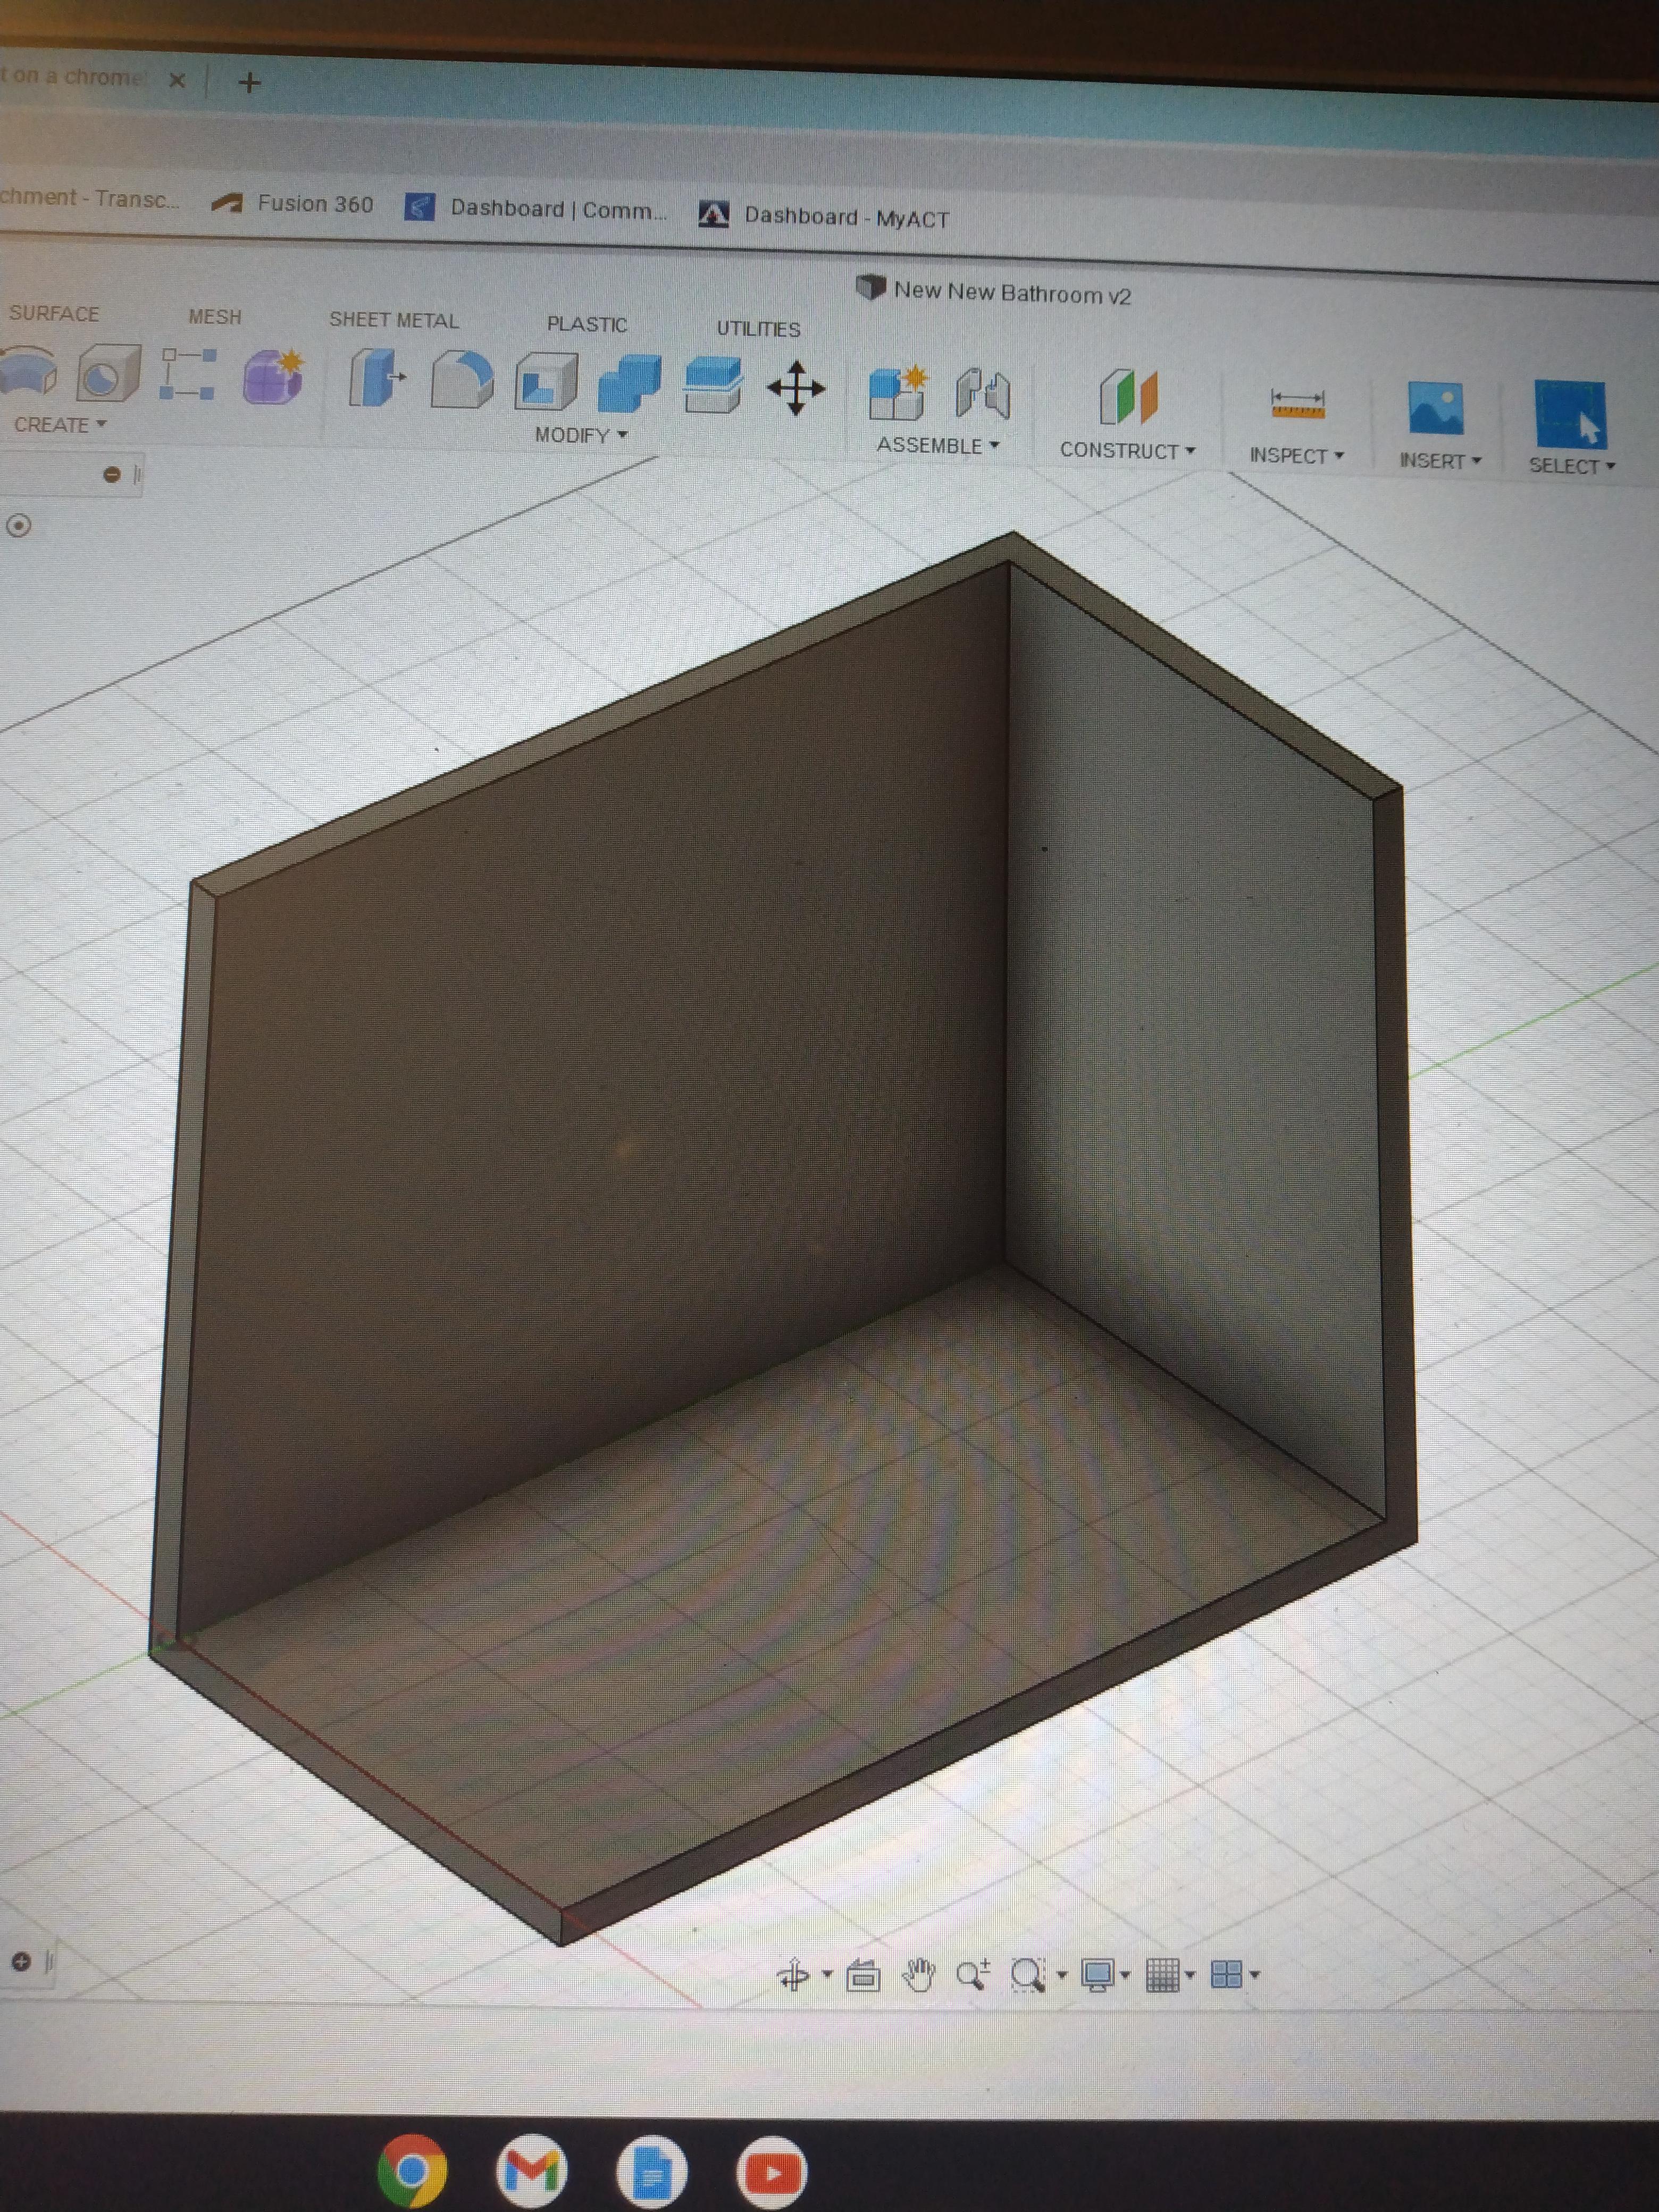Open Gmail from the shelf

pyautogui.click(x=531, y=2171)
